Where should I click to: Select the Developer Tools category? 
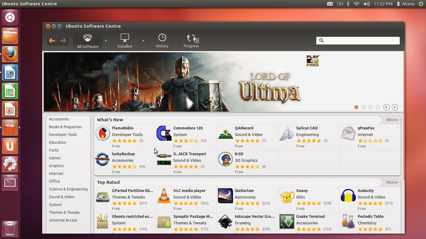point(63,135)
